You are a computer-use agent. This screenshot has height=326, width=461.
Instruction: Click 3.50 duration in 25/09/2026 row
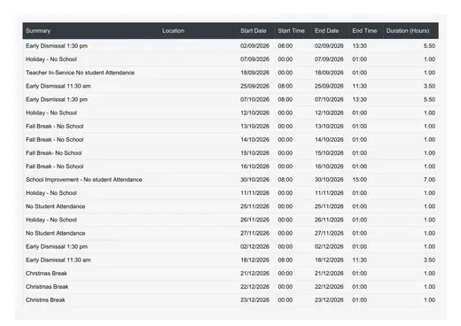pyautogui.click(x=429, y=86)
